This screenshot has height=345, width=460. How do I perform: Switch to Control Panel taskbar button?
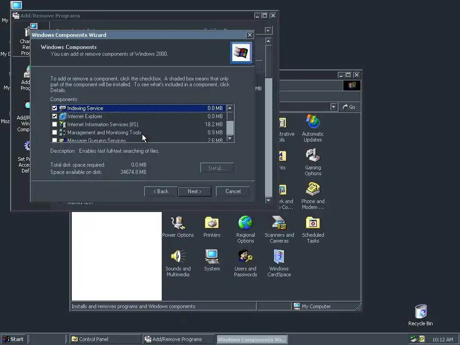click(105, 339)
